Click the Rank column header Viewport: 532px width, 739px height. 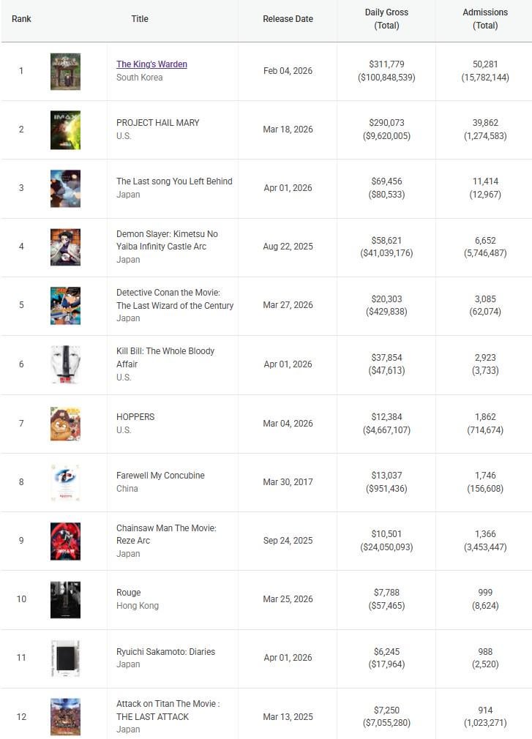(21, 19)
